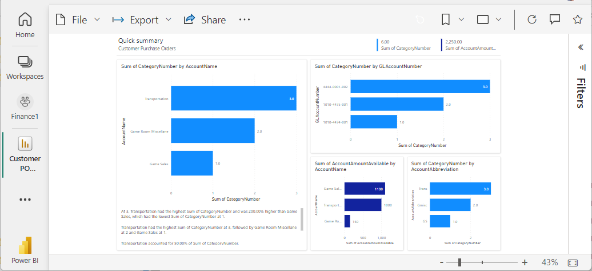Open the View options dropdown
This screenshot has width=592, height=271.
click(x=489, y=19)
